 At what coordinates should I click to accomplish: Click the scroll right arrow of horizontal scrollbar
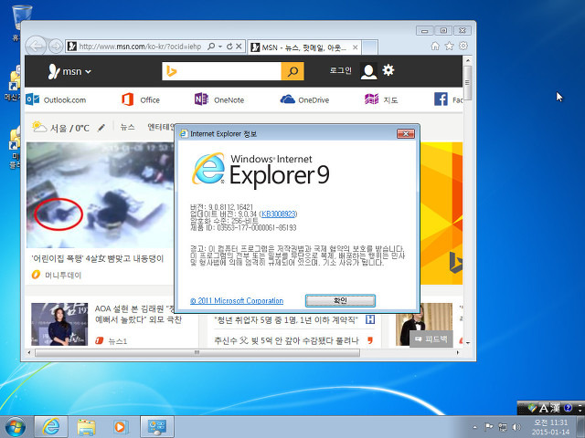tap(458, 352)
